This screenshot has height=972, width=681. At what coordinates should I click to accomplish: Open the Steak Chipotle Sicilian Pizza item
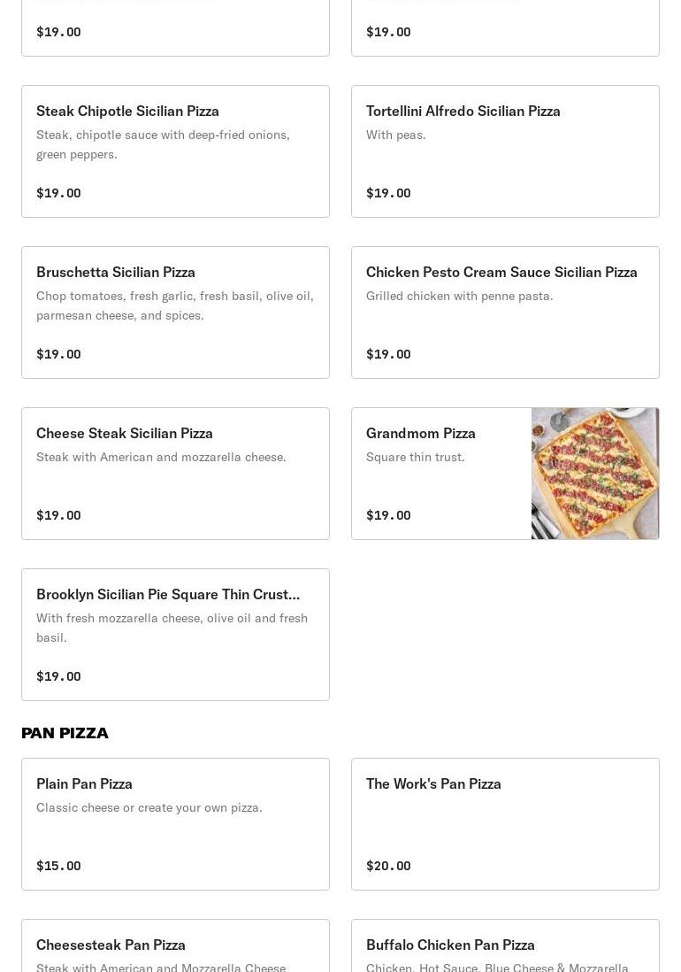[175, 151]
